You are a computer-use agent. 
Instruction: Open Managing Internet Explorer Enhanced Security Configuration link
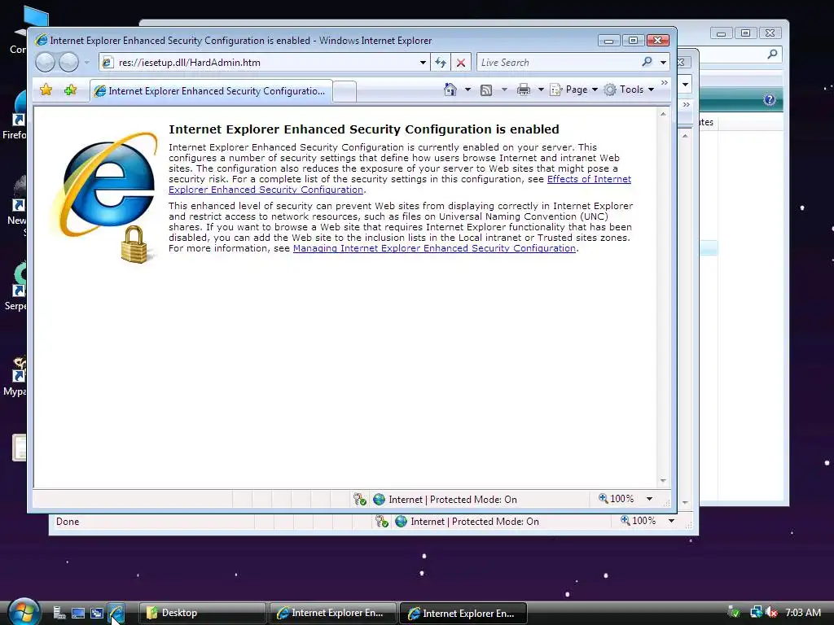pyautogui.click(x=434, y=248)
